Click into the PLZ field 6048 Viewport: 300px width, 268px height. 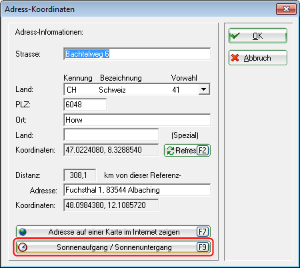85,105
